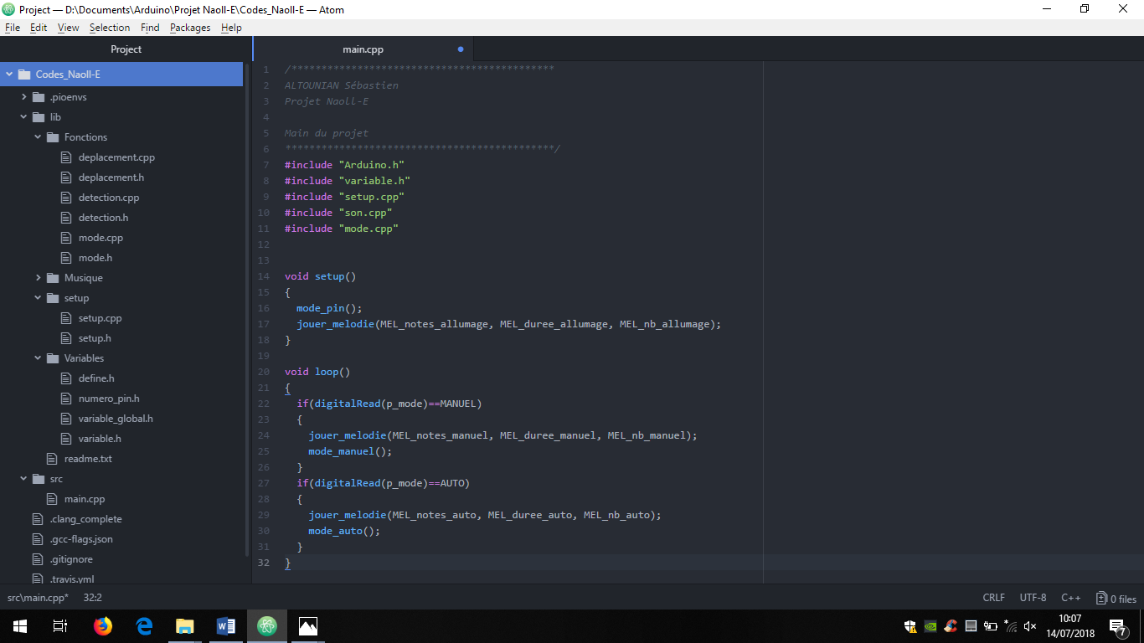Click the modified dot on main.cpp tab
This screenshot has width=1144, height=643.
click(x=461, y=49)
